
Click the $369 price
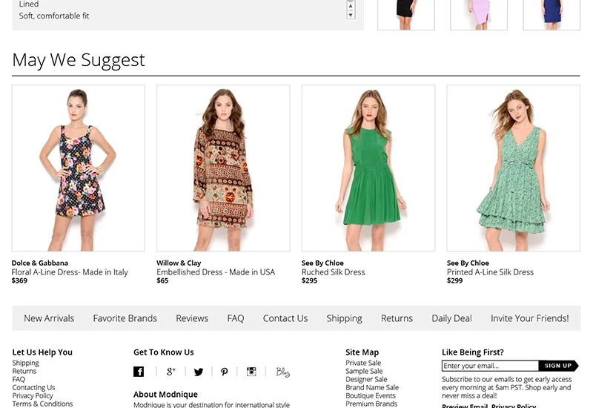coord(20,281)
